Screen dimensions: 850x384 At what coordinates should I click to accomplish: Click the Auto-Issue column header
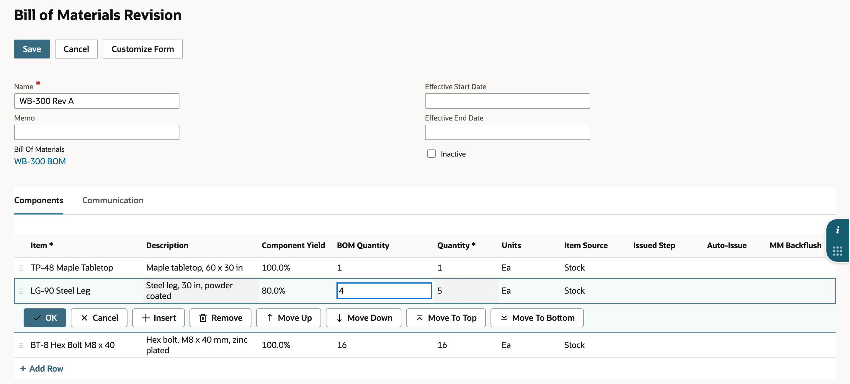coord(727,245)
